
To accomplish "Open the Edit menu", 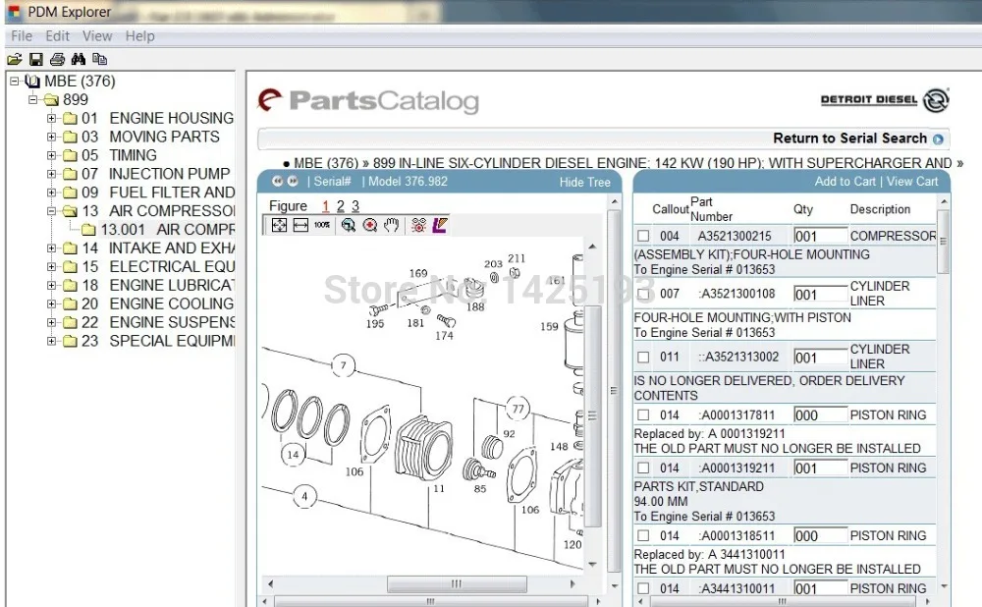I will coord(58,36).
